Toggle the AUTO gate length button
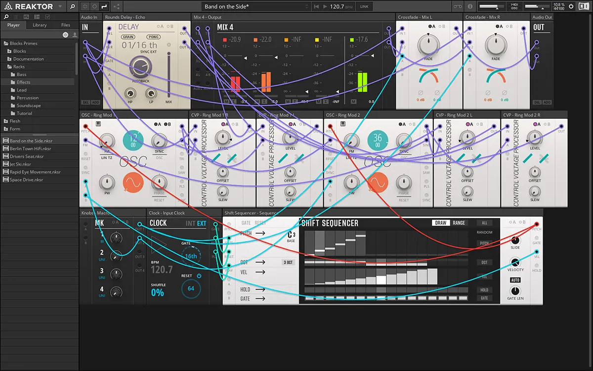This screenshot has height=371, width=593. 515,280
